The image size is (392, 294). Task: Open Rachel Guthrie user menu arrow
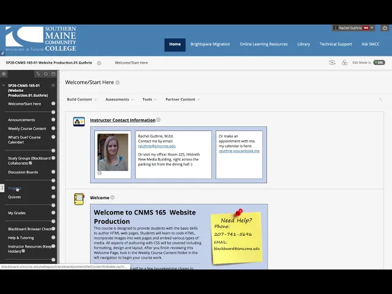372,28
